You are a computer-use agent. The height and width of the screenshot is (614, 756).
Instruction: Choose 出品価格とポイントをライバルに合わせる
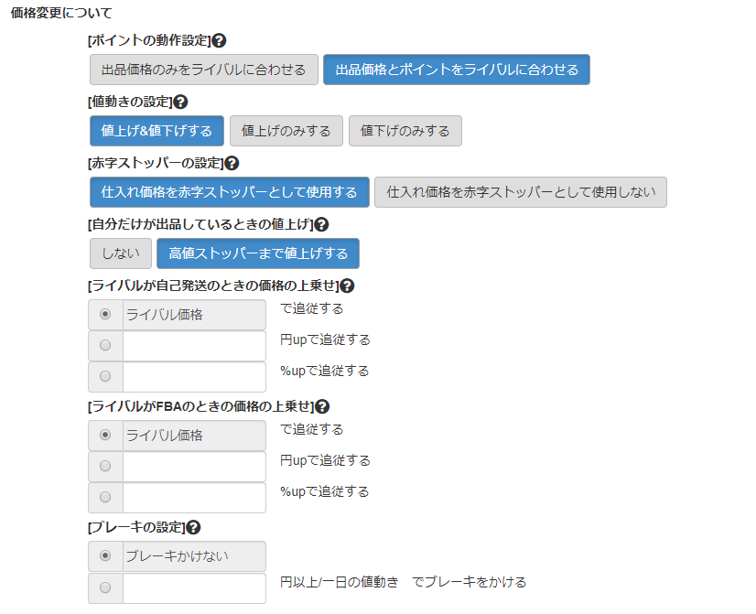point(456,70)
